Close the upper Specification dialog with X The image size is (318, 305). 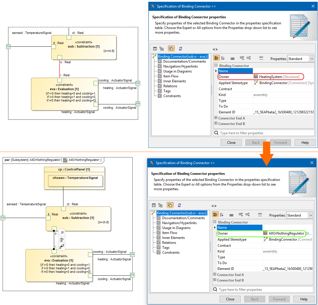click(x=313, y=6)
